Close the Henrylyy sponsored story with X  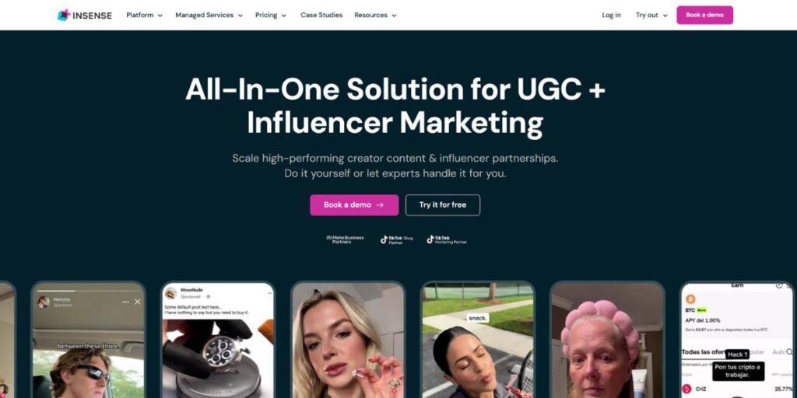(x=137, y=302)
